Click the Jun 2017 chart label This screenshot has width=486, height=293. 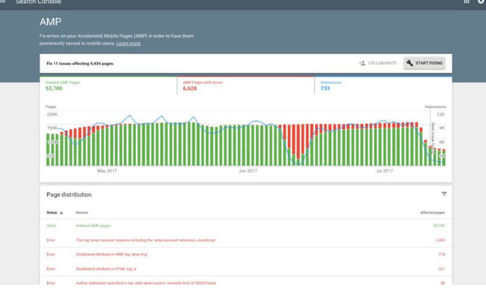pos(248,170)
